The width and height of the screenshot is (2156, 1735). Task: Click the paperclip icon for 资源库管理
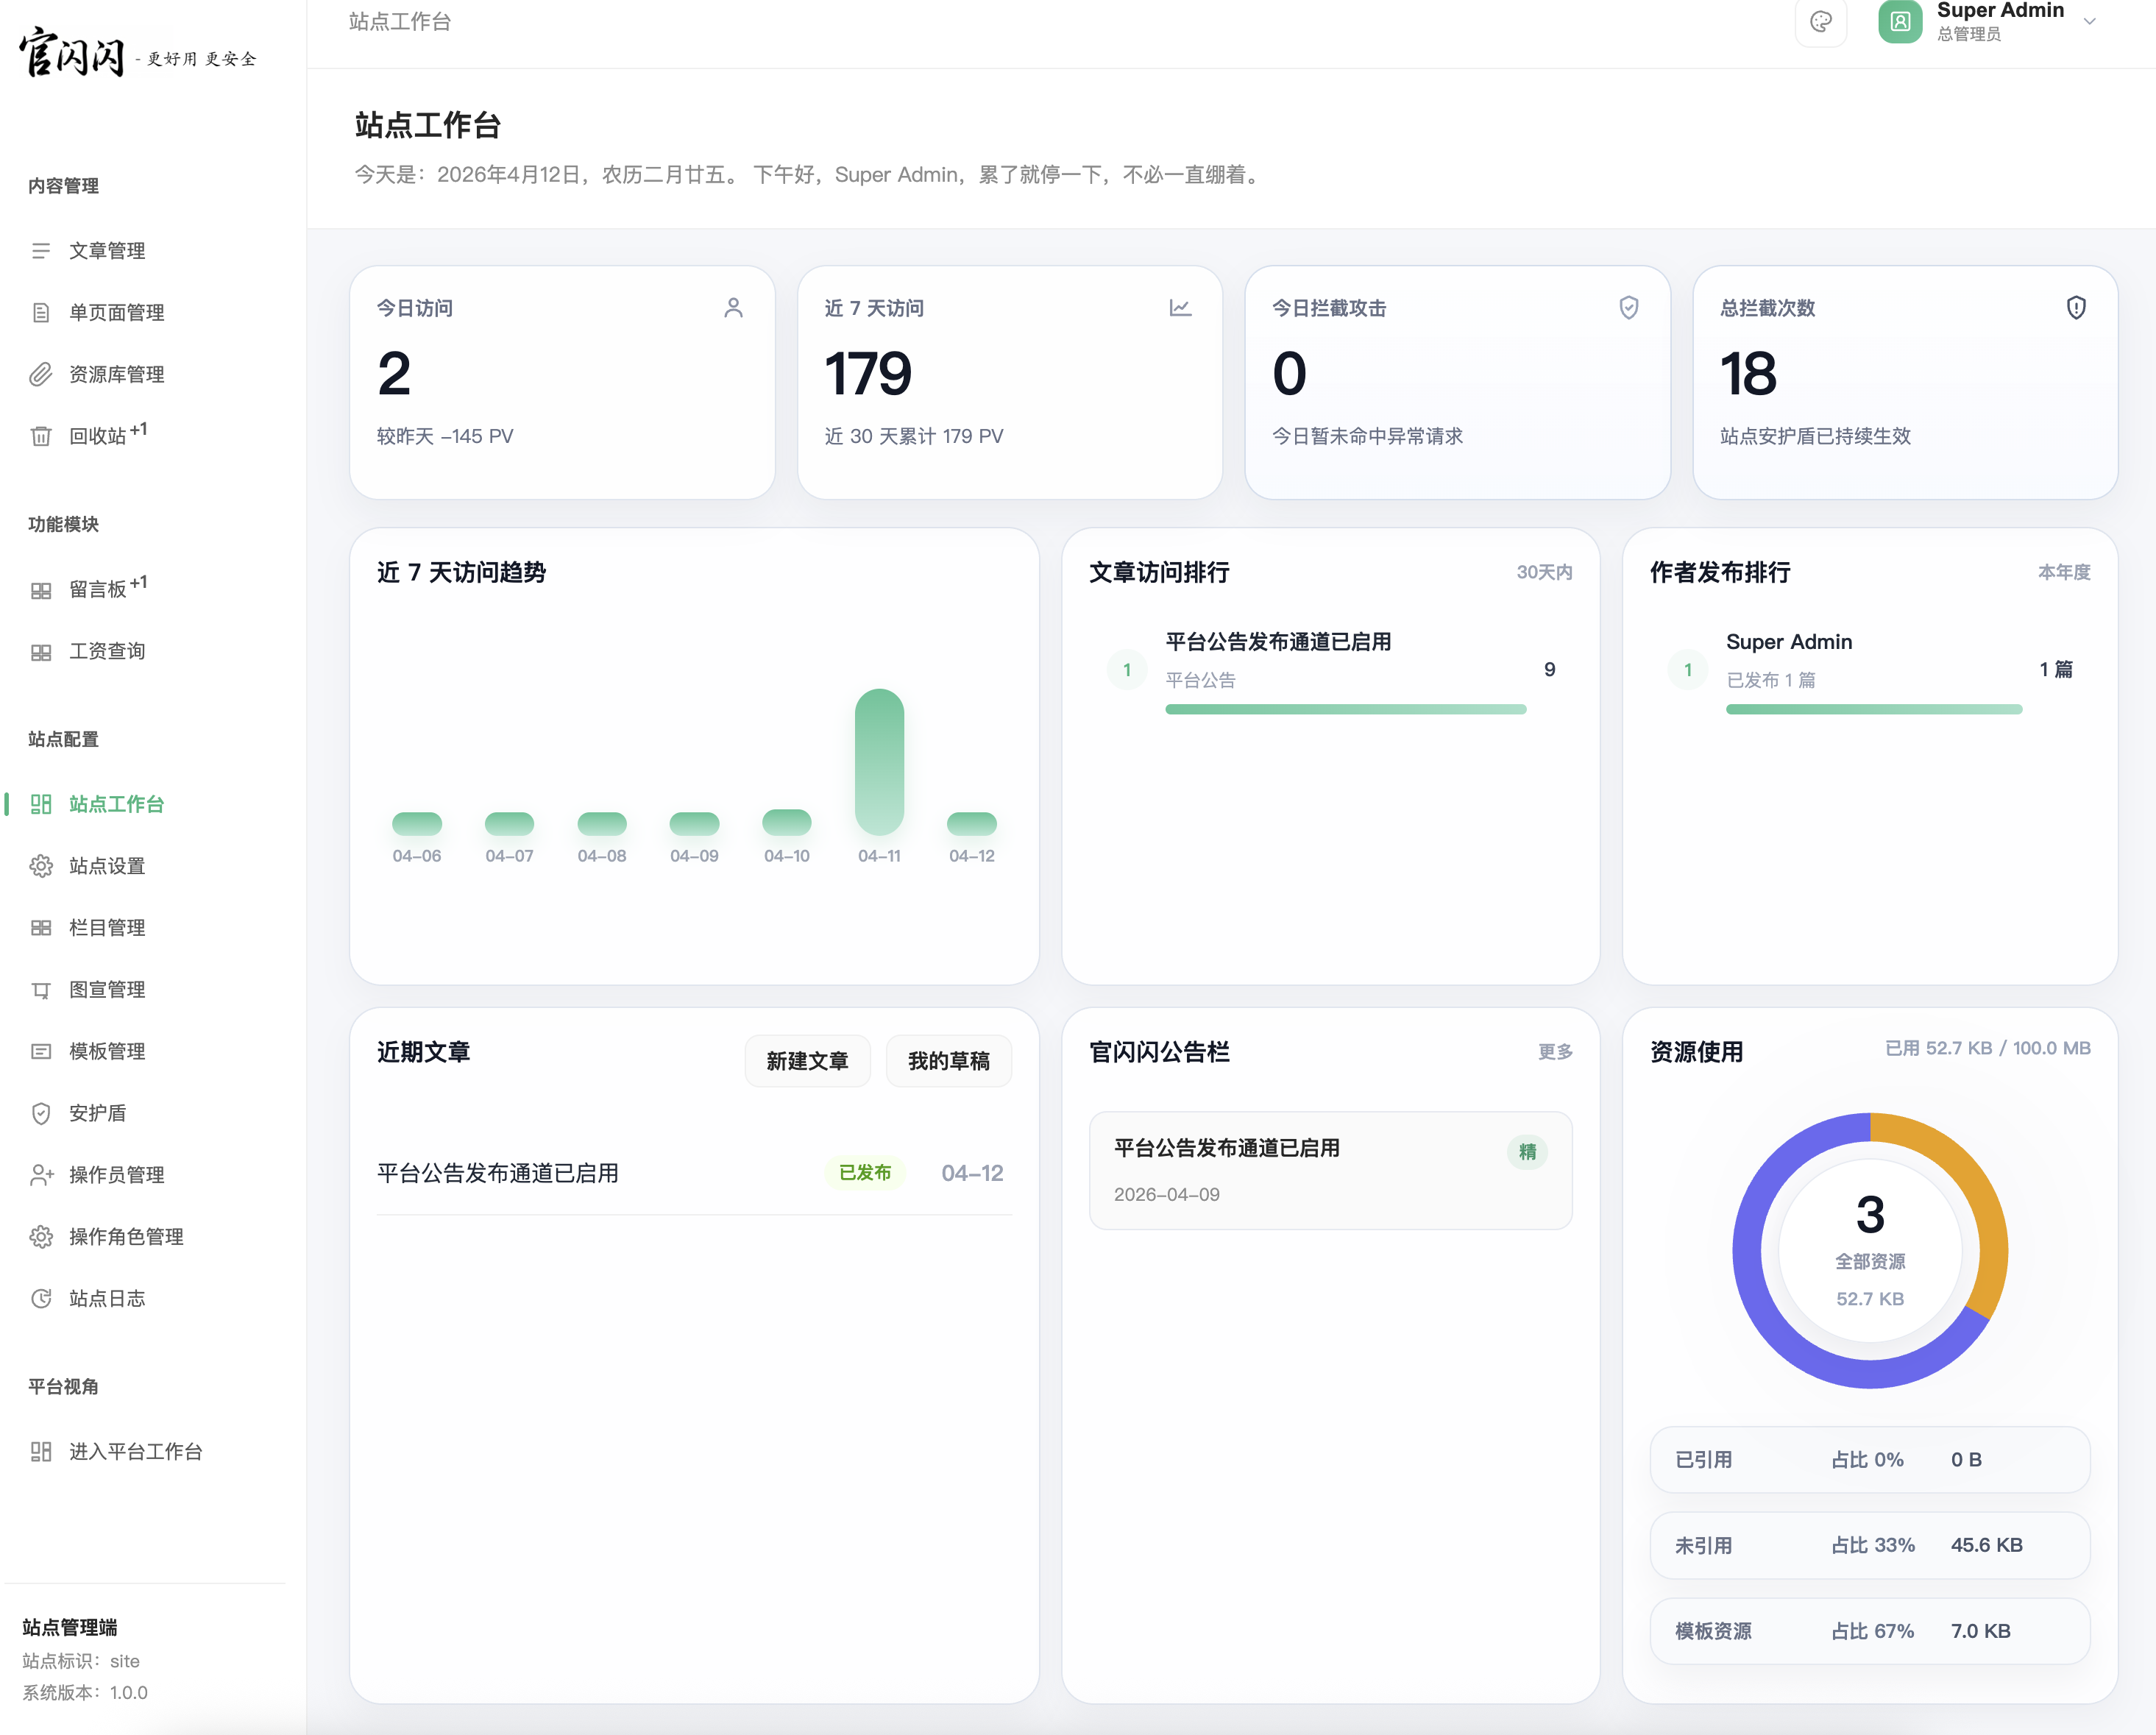tap(40, 374)
